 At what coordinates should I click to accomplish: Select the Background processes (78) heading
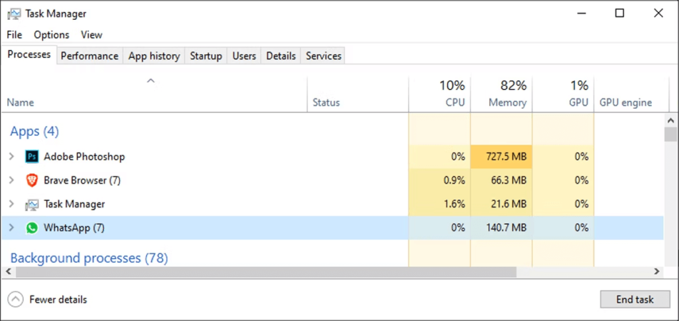(x=89, y=258)
